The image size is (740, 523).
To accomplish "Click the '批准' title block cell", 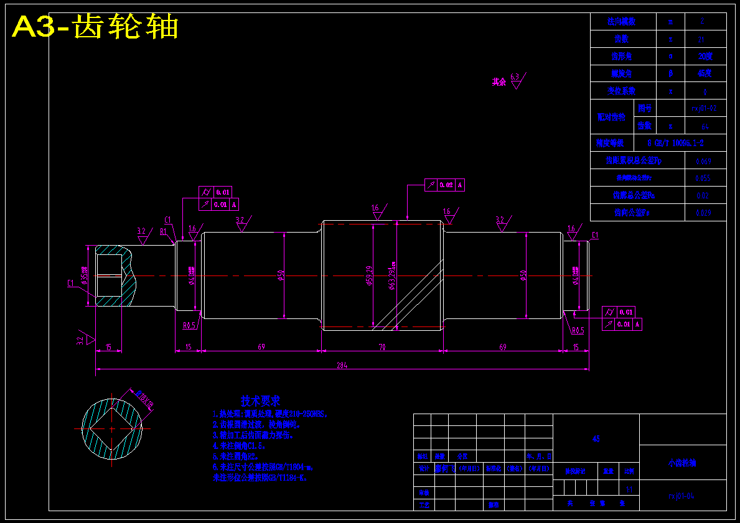I will (x=493, y=505).
